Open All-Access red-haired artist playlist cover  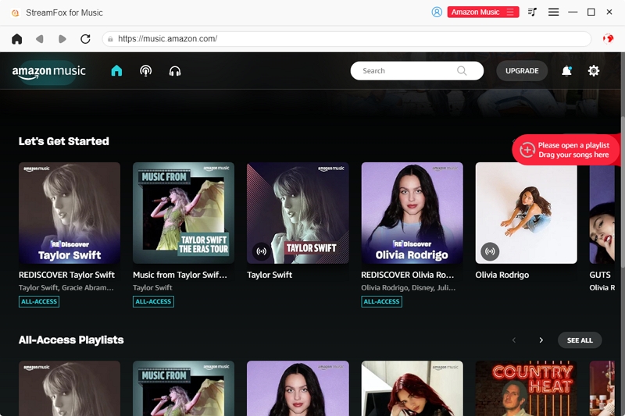tap(412, 388)
